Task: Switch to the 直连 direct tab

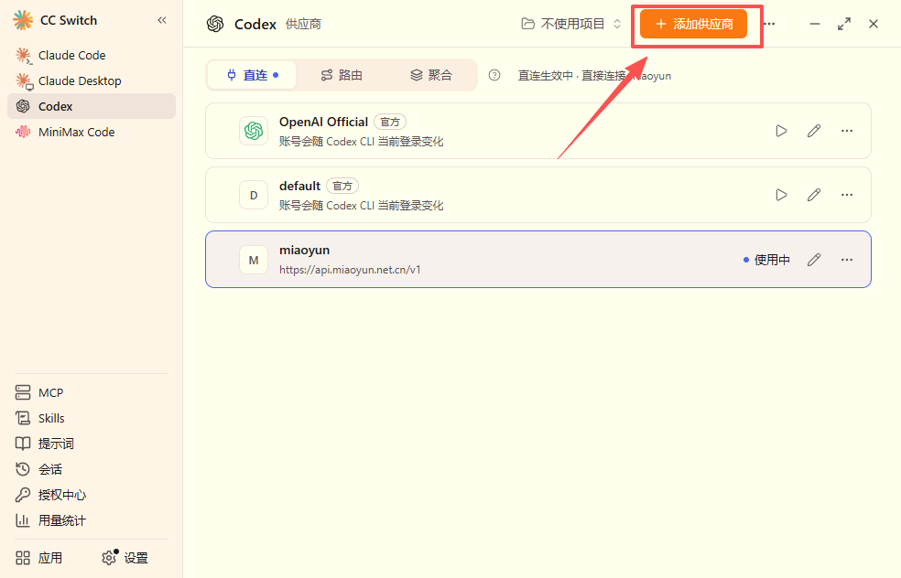Action: (252, 75)
